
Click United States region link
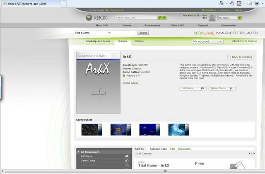[96, 10]
